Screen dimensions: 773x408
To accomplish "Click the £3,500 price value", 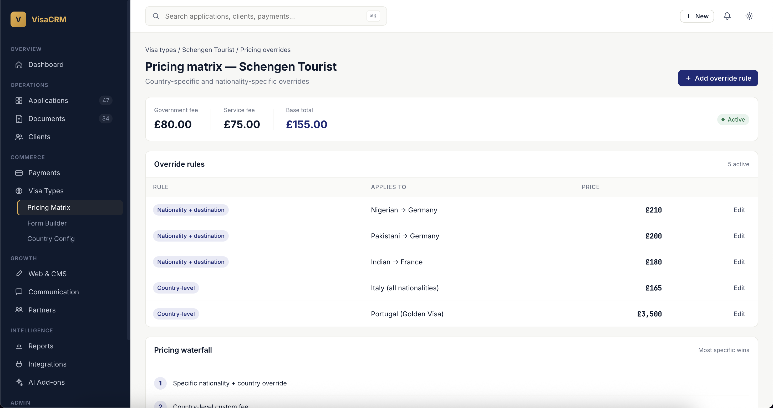I will [x=649, y=314].
